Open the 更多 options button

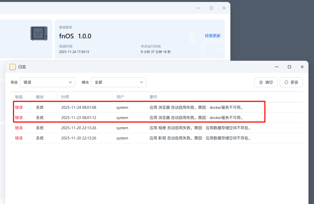click(x=291, y=82)
